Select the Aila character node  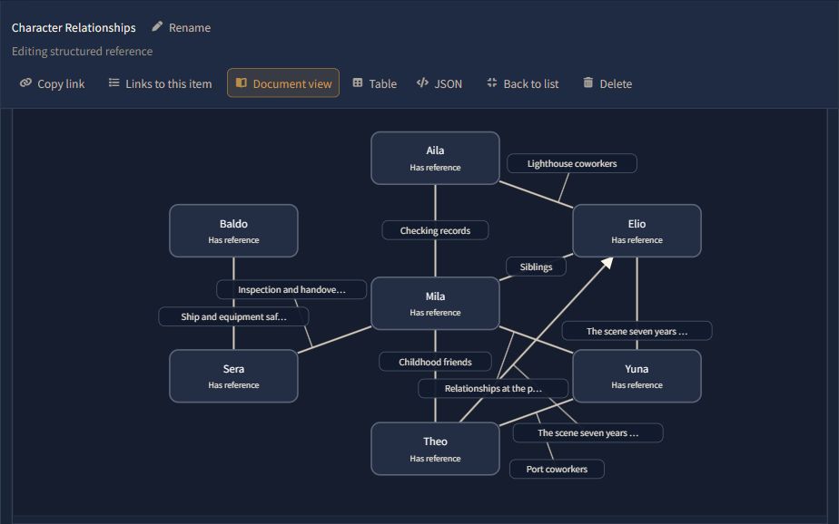click(x=435, y=158)
